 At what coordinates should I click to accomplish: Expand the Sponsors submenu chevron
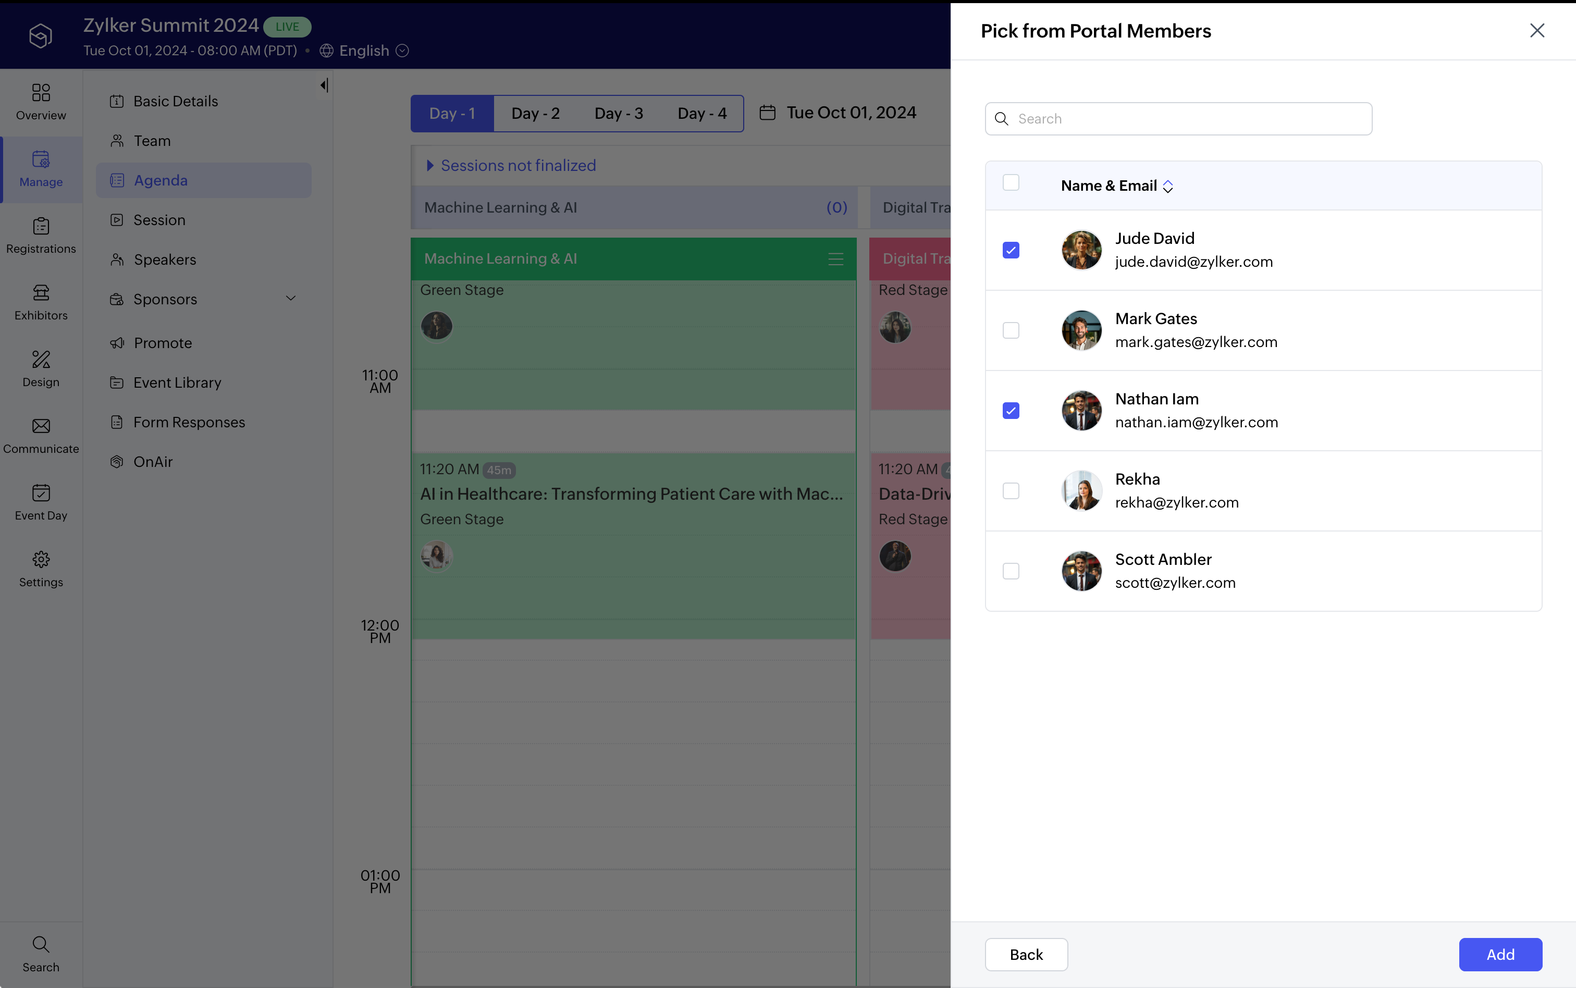coord(291,299)
